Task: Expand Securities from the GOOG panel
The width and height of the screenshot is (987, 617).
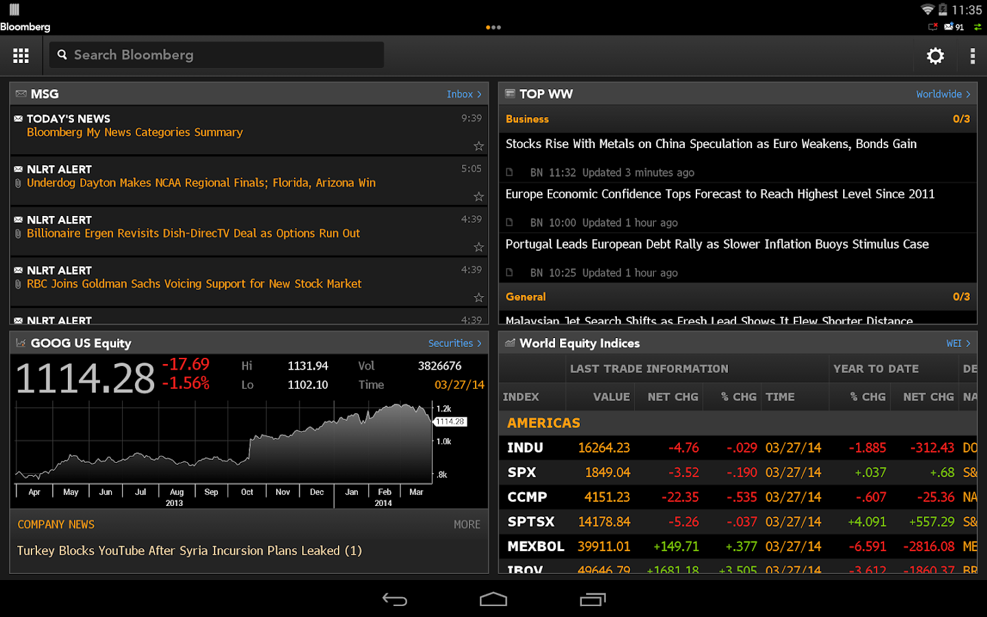Action: click(454, 343)
